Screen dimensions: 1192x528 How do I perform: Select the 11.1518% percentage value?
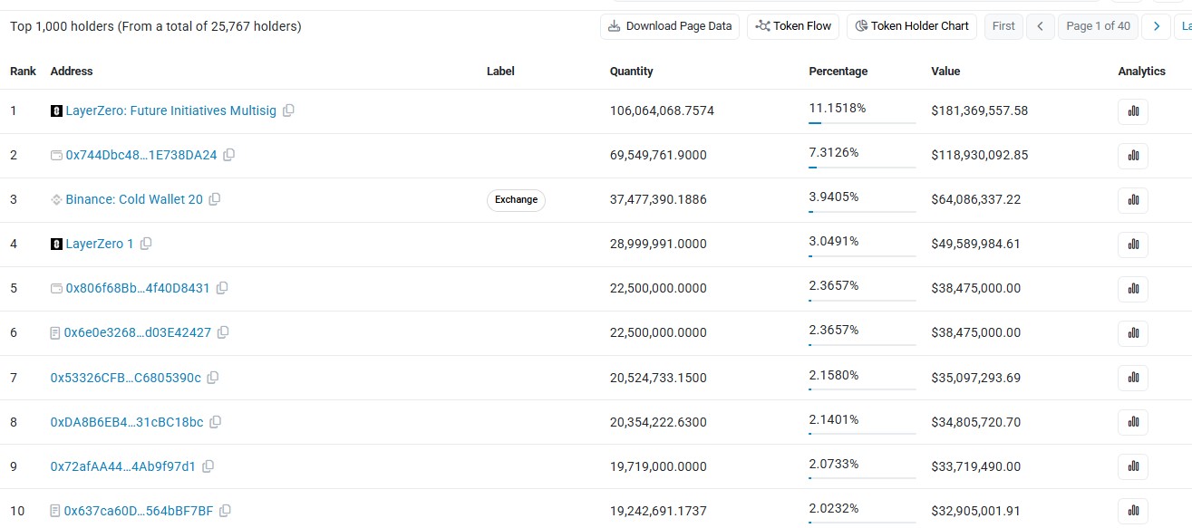coord(838,108)
